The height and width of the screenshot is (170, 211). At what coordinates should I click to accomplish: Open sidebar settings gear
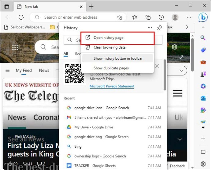(x=203, y=164)
